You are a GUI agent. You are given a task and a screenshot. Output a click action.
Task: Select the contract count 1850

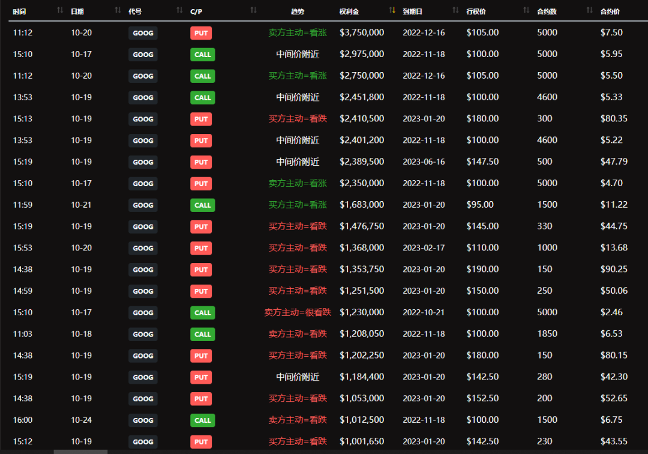(547, 333)
